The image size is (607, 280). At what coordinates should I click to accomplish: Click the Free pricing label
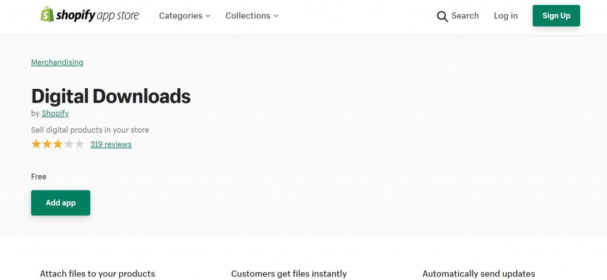tap(39, 177)
